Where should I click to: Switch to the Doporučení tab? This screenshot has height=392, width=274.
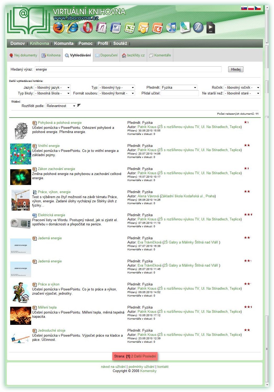click(x=106, y=55)
